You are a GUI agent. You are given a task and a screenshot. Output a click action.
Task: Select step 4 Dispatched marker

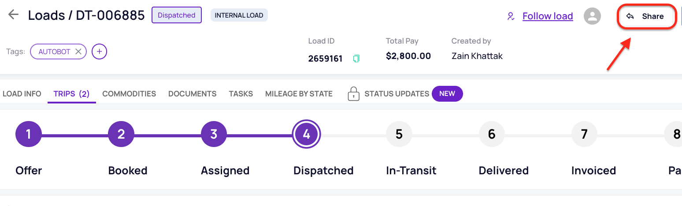coord(307,134)
